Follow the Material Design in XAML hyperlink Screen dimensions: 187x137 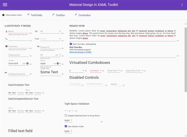click(x=80, y=52)
